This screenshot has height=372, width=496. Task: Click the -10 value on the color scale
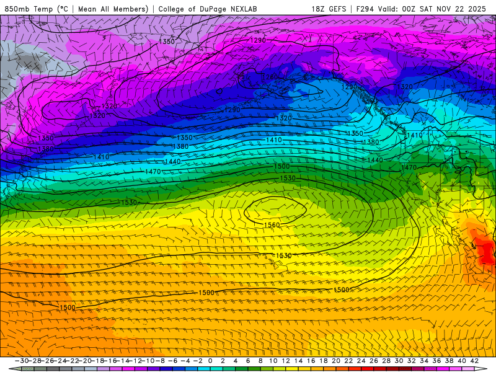tap(148, 361)
